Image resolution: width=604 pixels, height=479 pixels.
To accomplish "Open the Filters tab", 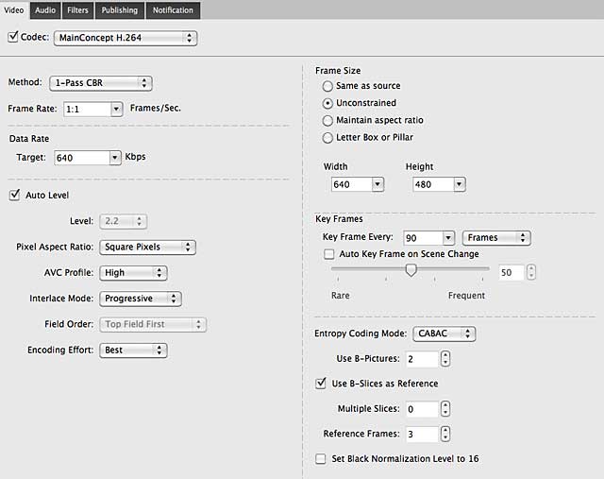I will click(x=77, y=10).
